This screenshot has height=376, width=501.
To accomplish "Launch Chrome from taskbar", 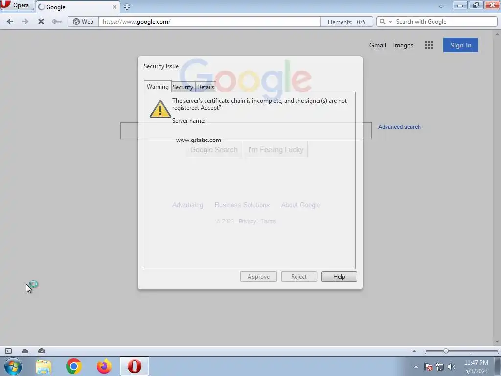I will coord(74,366).
